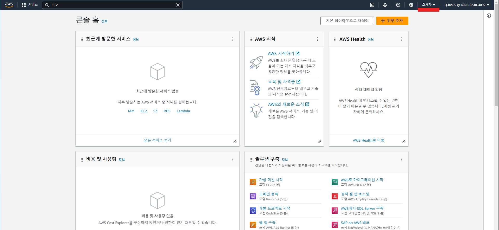Open 도메인 등록 solution link
499x230 pixels.
(x=268, y=194)
